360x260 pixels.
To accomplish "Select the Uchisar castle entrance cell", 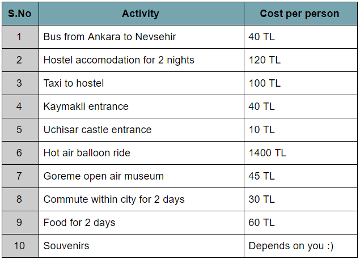I will [x=98, y=130].
